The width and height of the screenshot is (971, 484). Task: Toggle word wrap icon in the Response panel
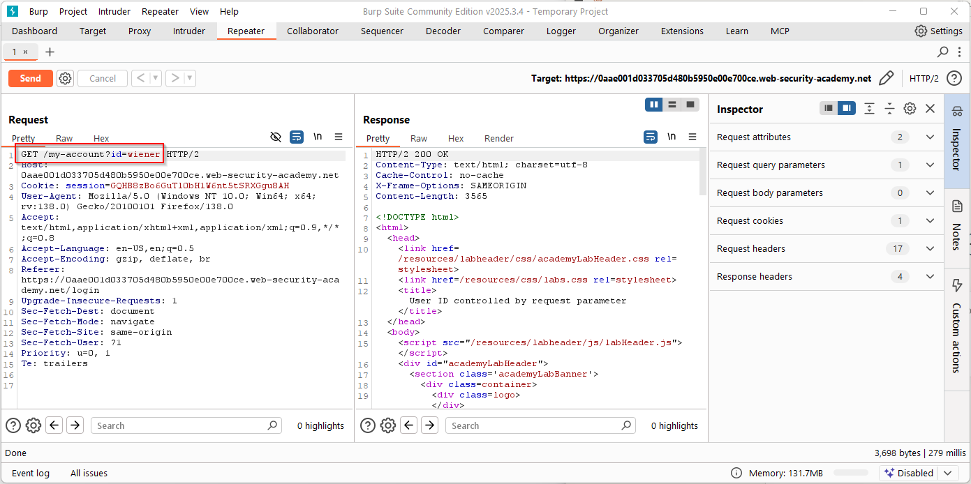tap(650, 137)
